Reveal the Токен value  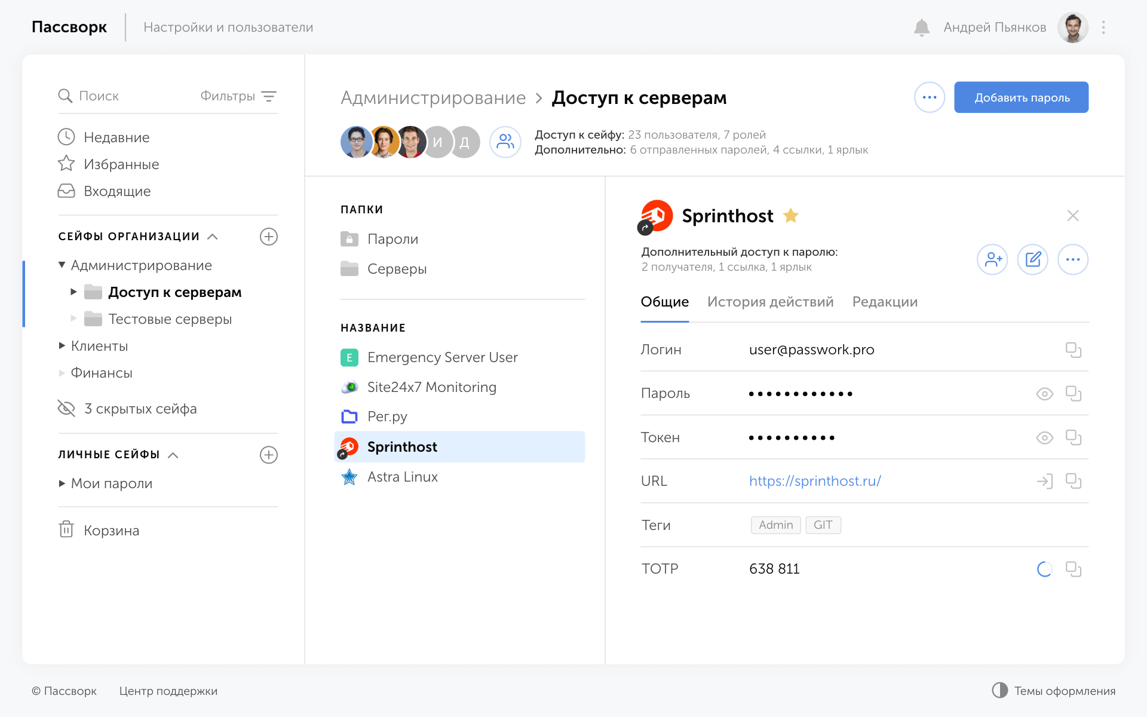coord(1044,438)
